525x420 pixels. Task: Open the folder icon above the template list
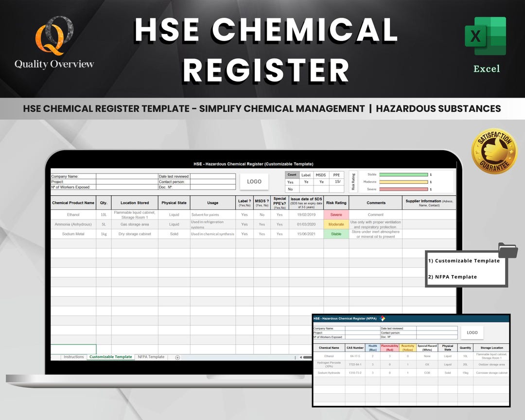507,250
